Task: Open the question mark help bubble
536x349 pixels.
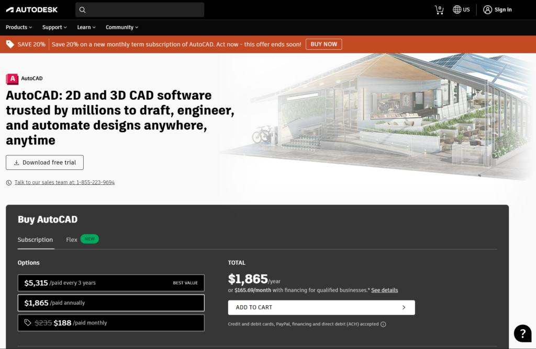Action: [523, 333]
